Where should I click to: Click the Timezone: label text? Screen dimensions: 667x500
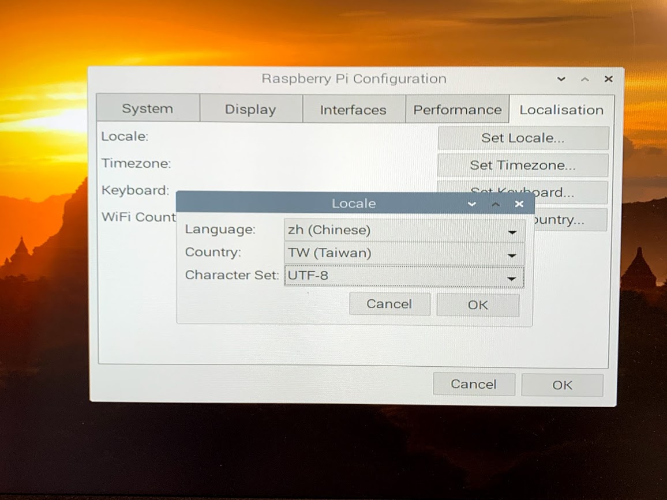(136, 163)
